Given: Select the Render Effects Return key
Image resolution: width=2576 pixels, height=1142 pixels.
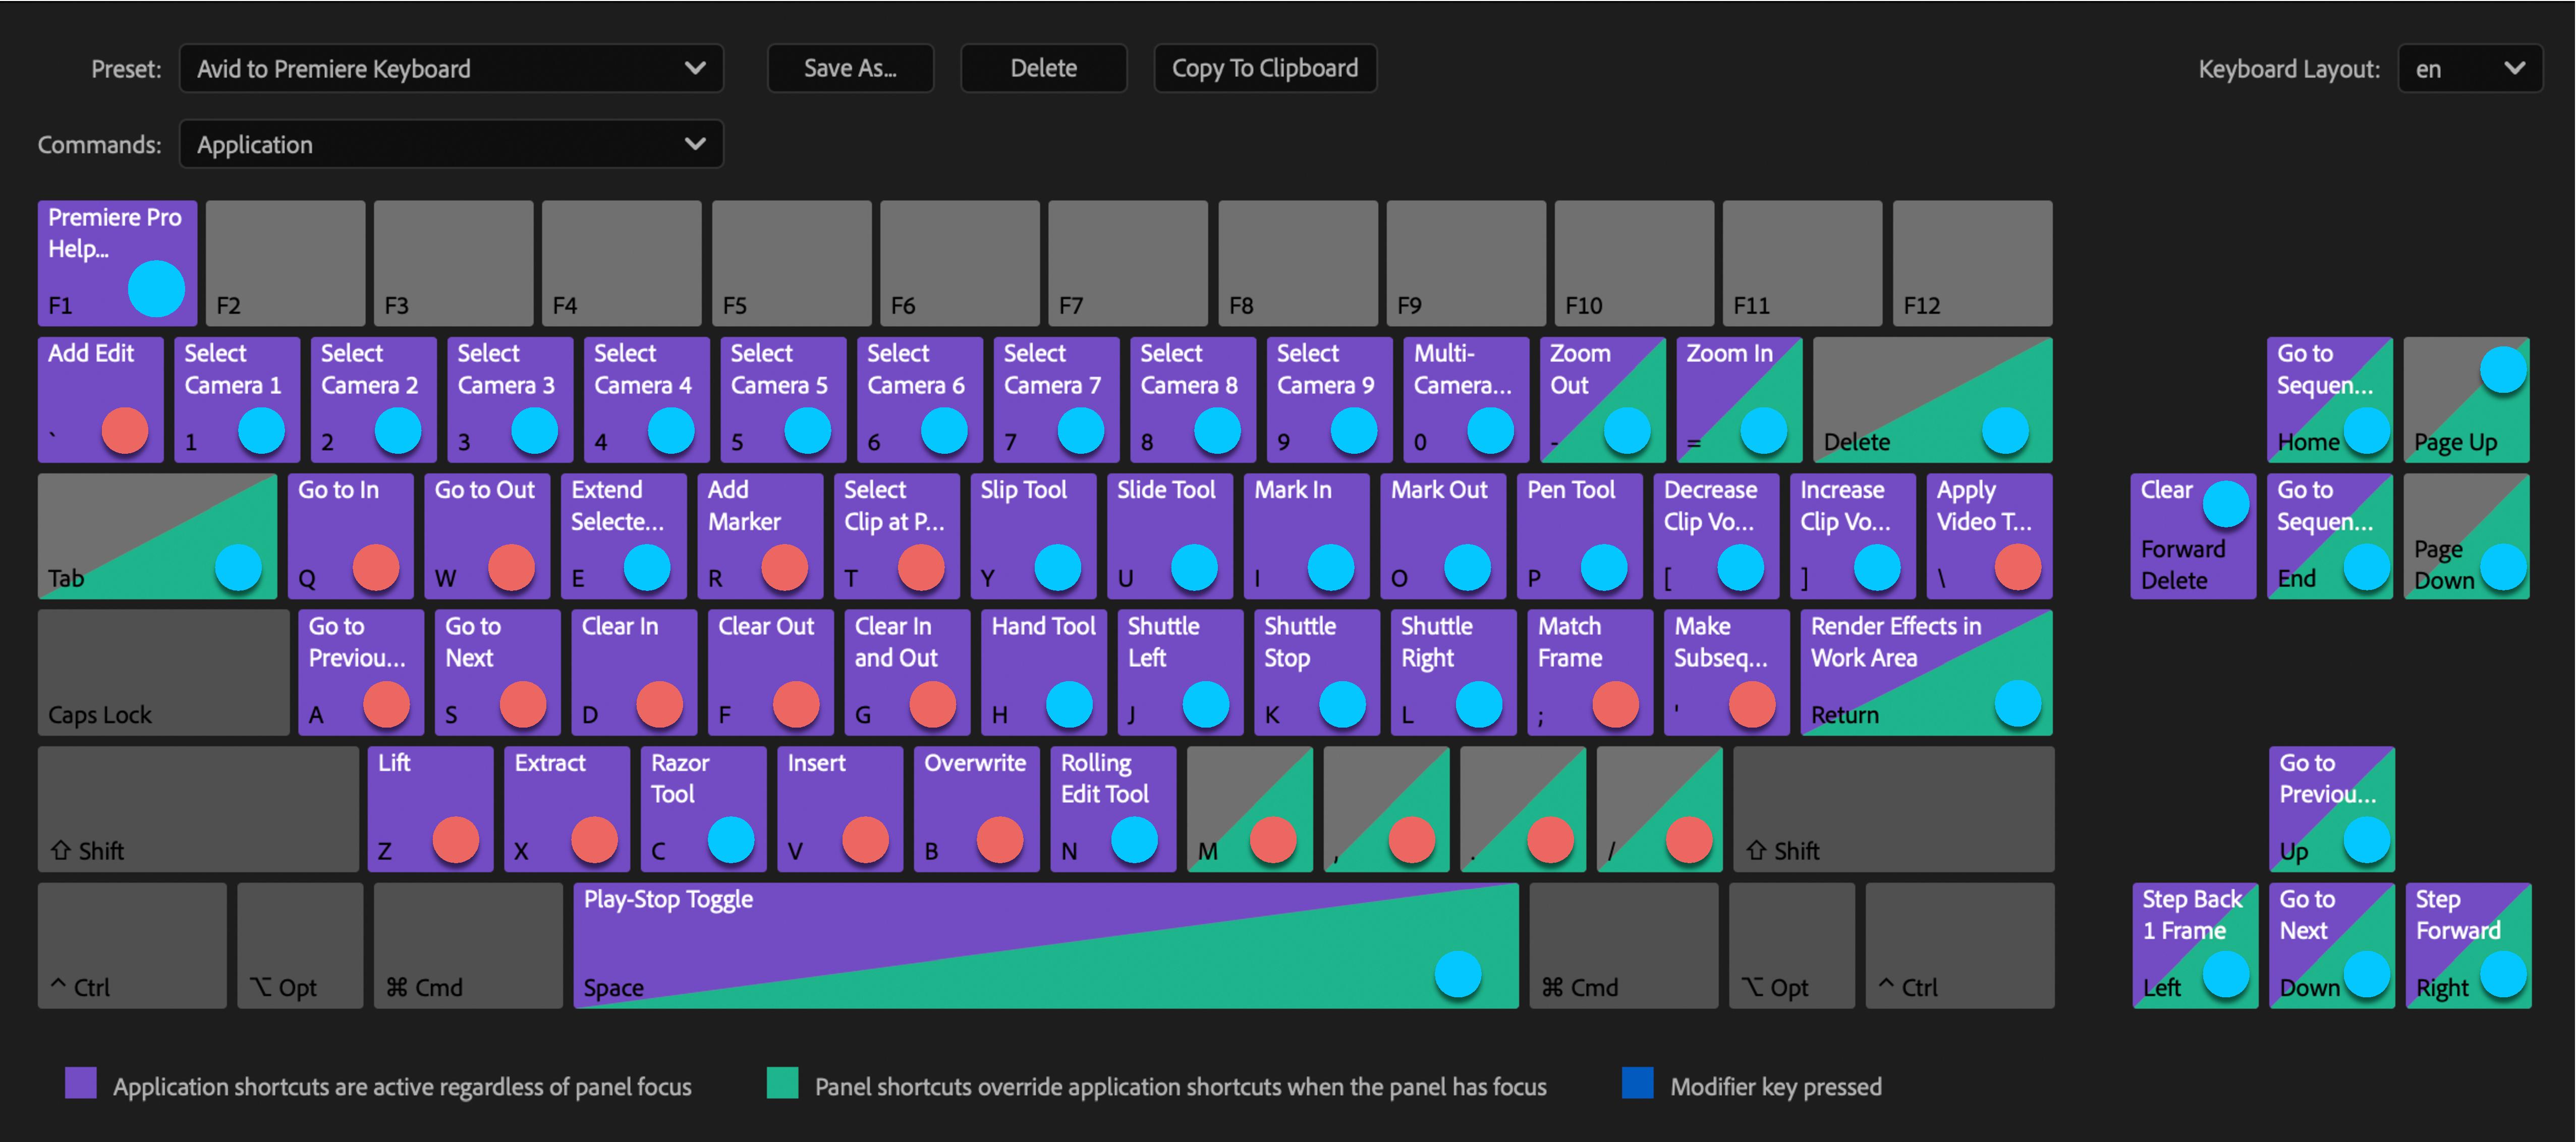Looking at the screenshot, I should (x=1927, y=673).
